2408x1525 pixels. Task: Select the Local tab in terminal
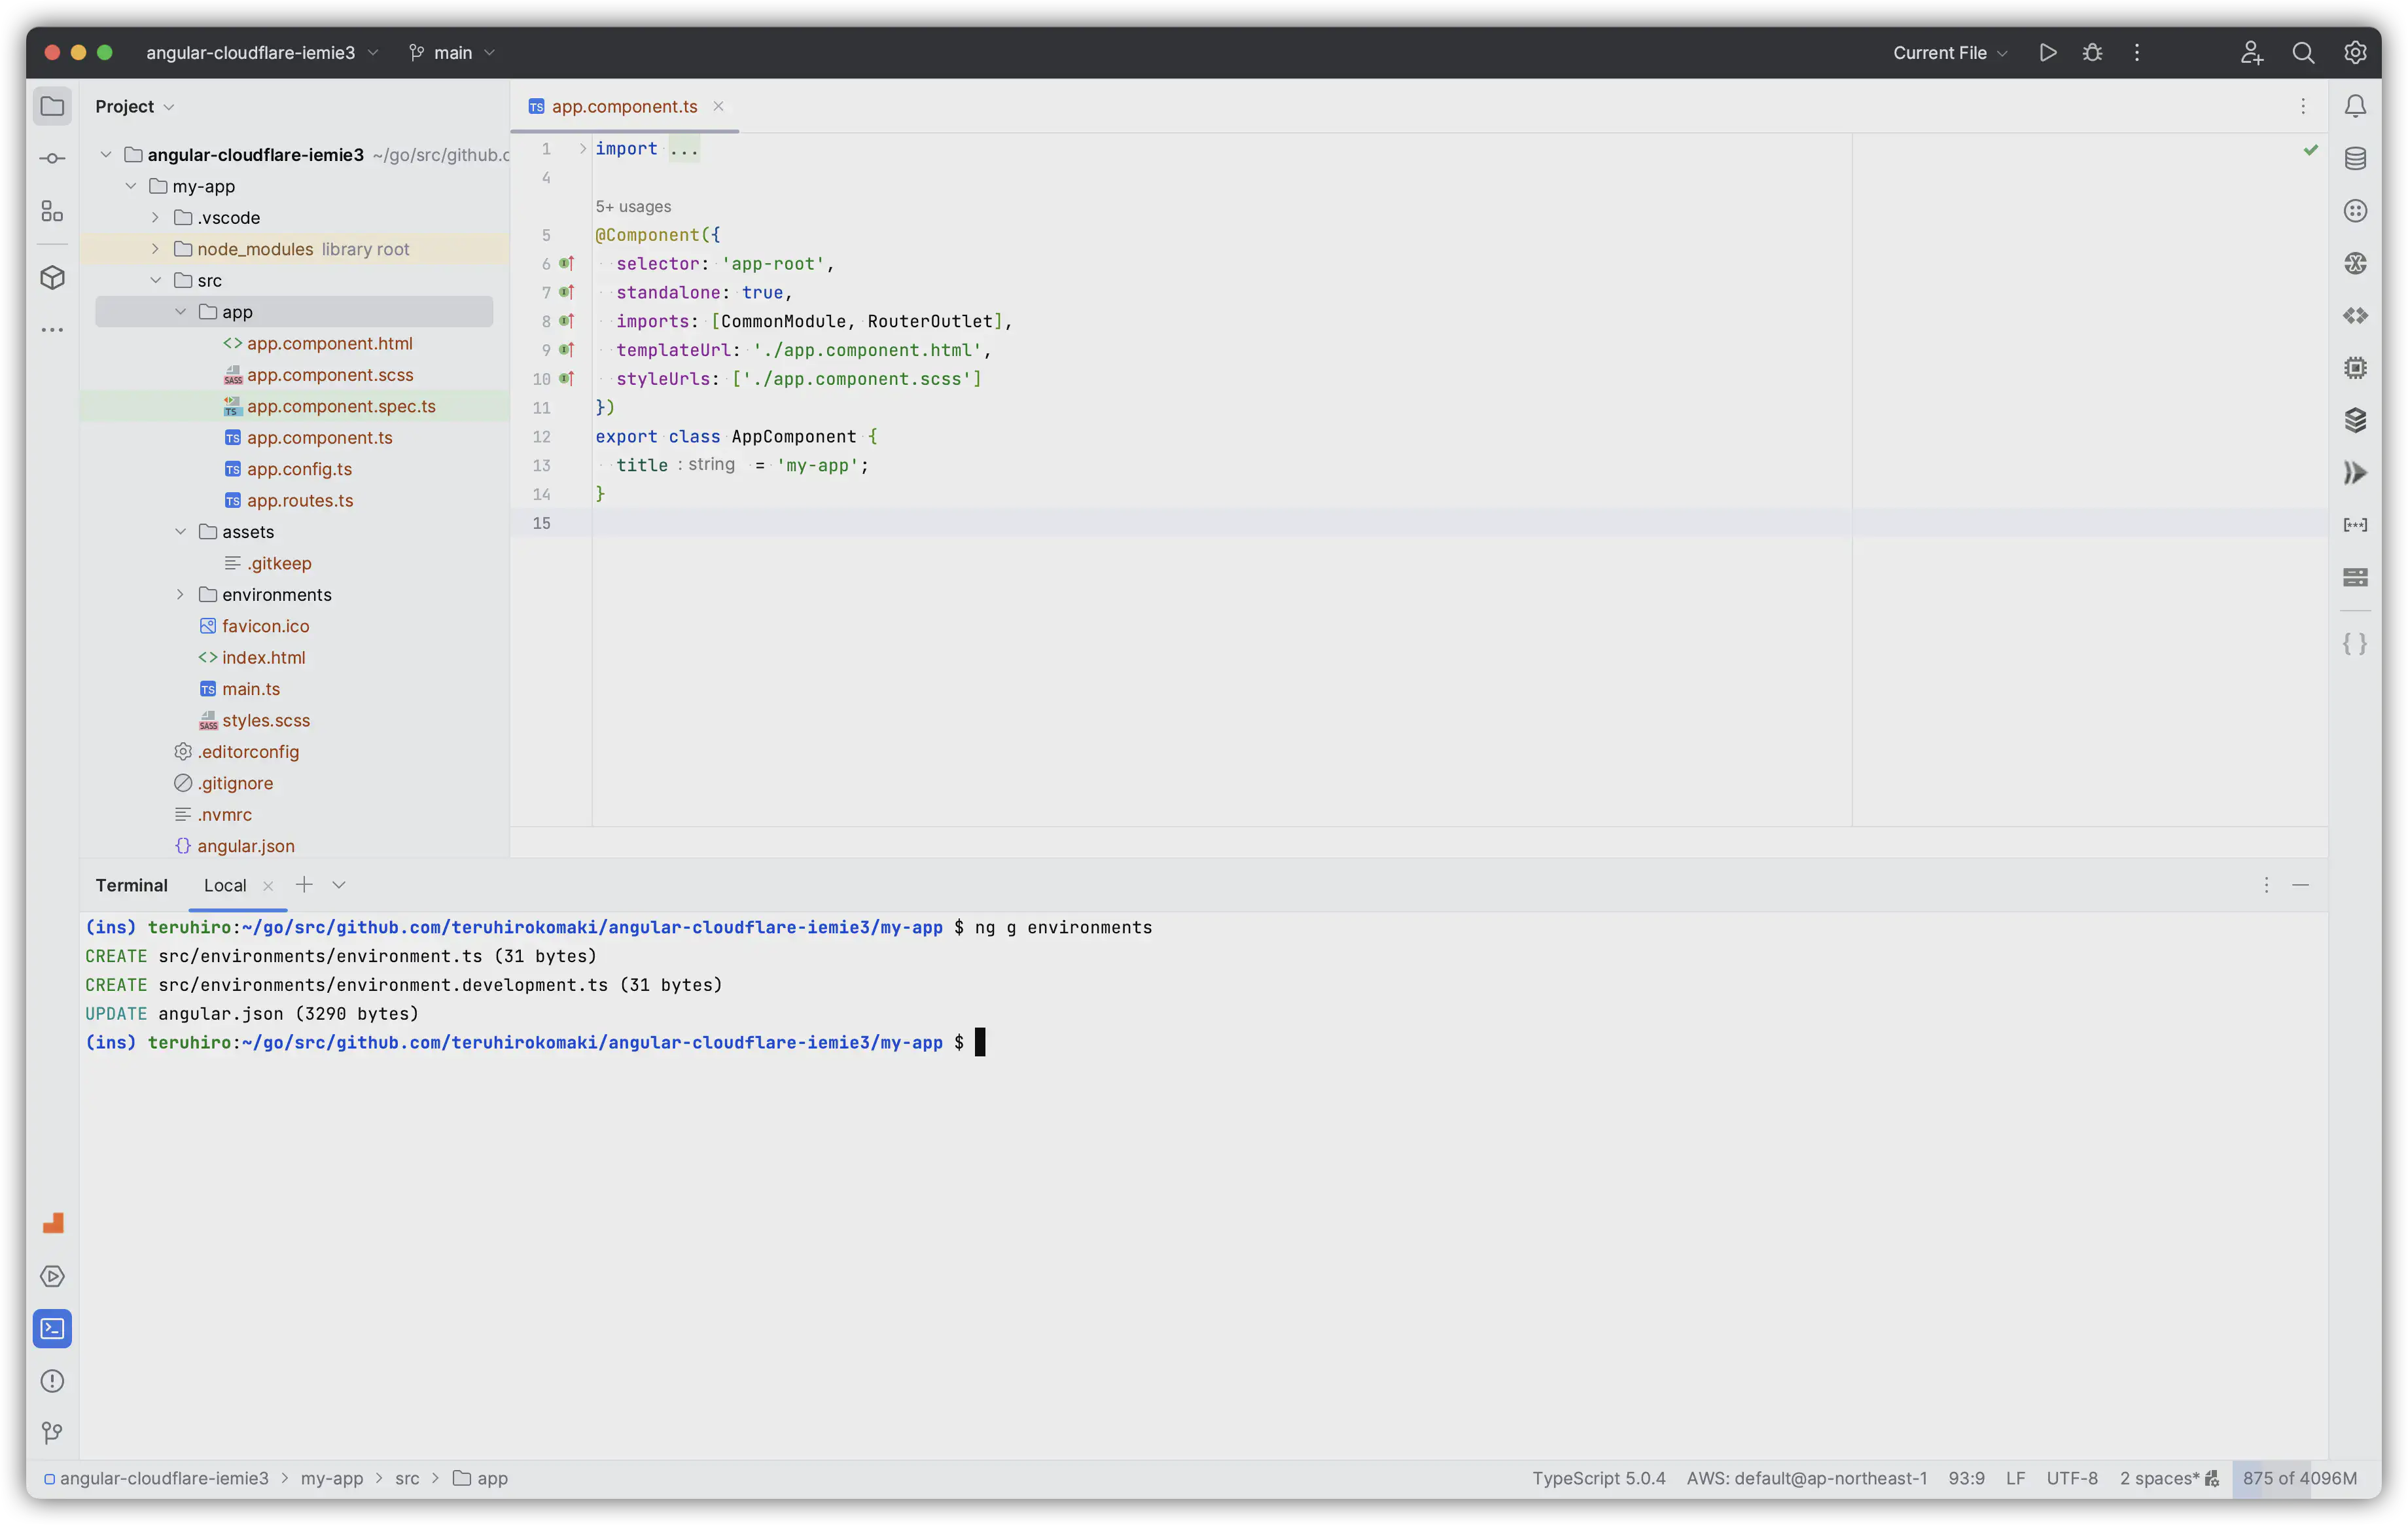click(x=223, y=884)
